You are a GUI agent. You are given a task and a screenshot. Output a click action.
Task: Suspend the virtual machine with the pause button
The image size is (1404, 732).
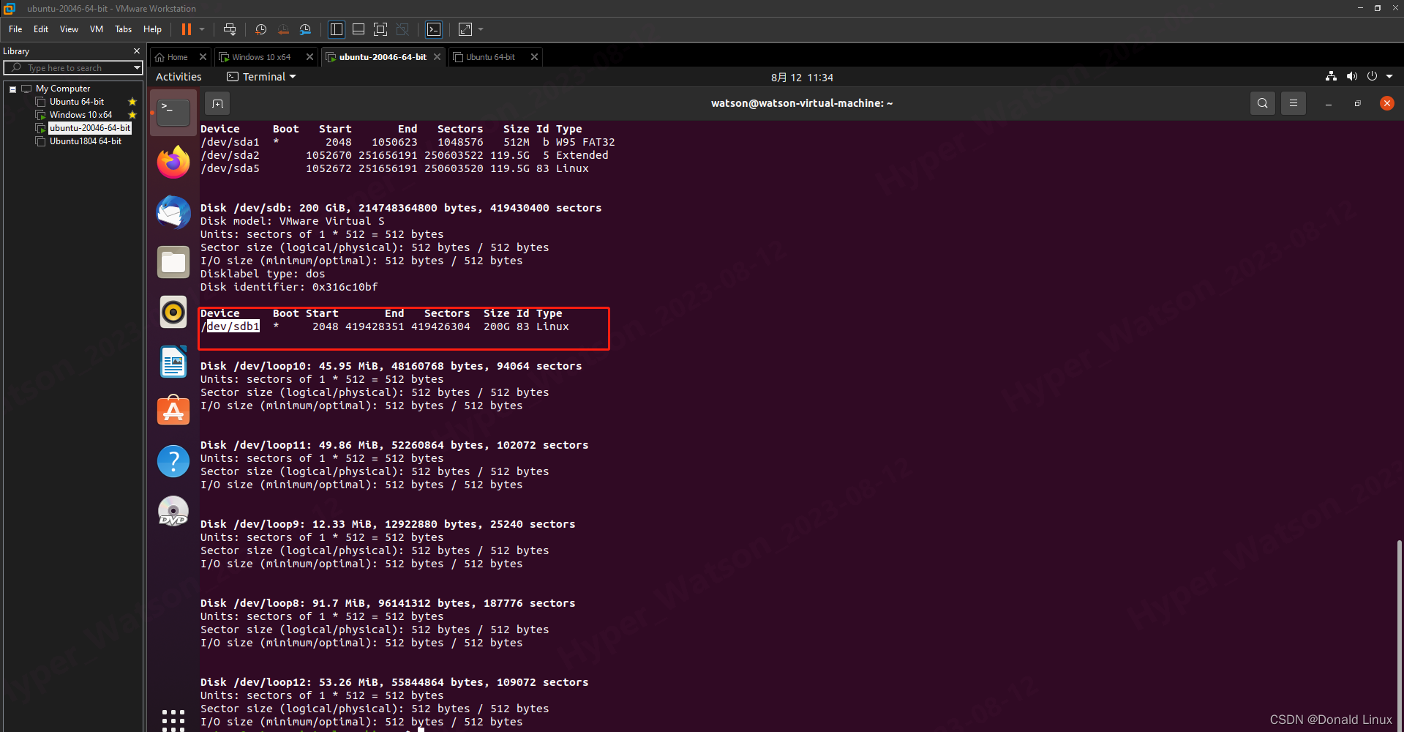coord(187,29)
